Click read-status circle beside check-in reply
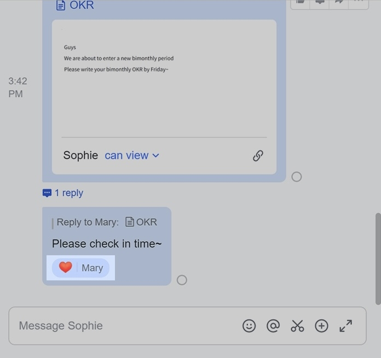381x358 pixels. pyautogui.click(x=182, y=280)
